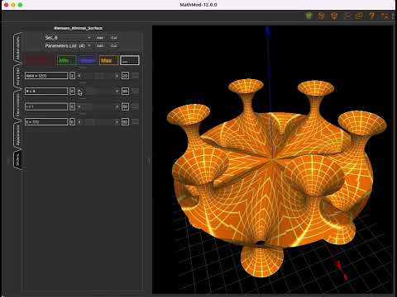Image resolution: width=397 pixels, height=297 pixels.
Task: Switch to the Model details vertical tab
Action: [17, 47]
